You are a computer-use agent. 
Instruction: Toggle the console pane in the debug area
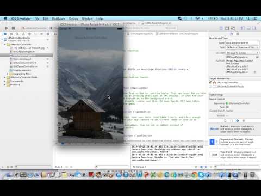[x=205, y=167]
